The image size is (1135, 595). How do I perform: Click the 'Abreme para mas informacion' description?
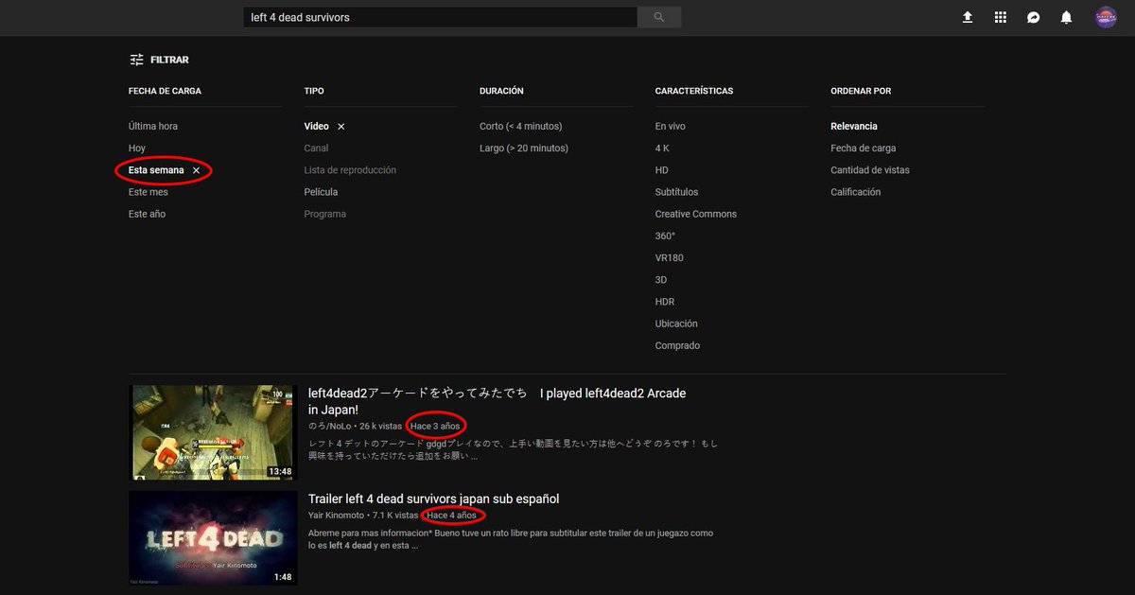(511, 539)
